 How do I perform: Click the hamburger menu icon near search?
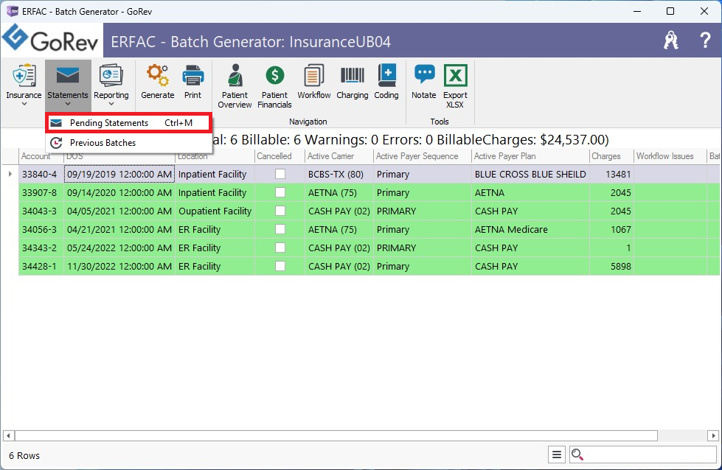click(x=557, y=455)
